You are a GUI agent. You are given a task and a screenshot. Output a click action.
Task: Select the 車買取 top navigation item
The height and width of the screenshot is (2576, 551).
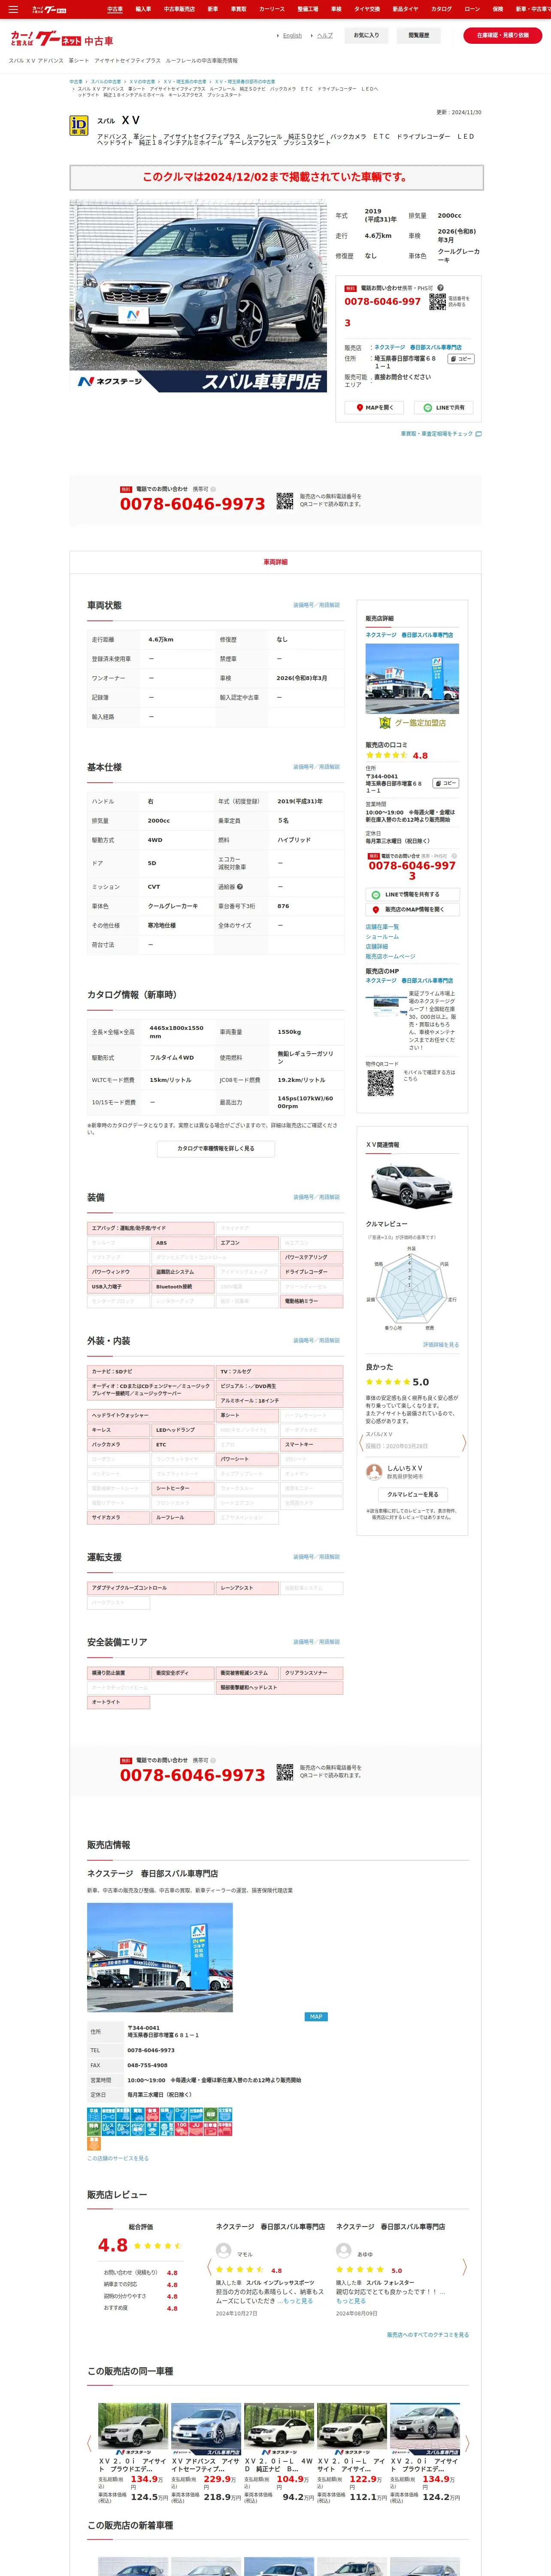tap(238, 9)
